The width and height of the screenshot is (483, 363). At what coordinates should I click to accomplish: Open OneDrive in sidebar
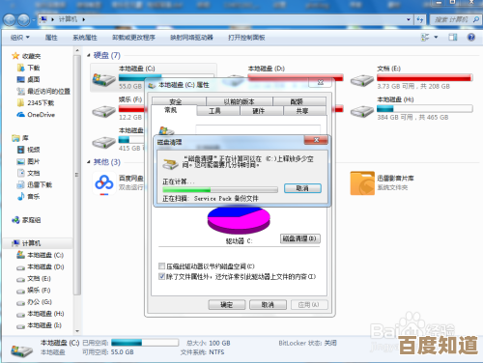[x=41, y=115]
